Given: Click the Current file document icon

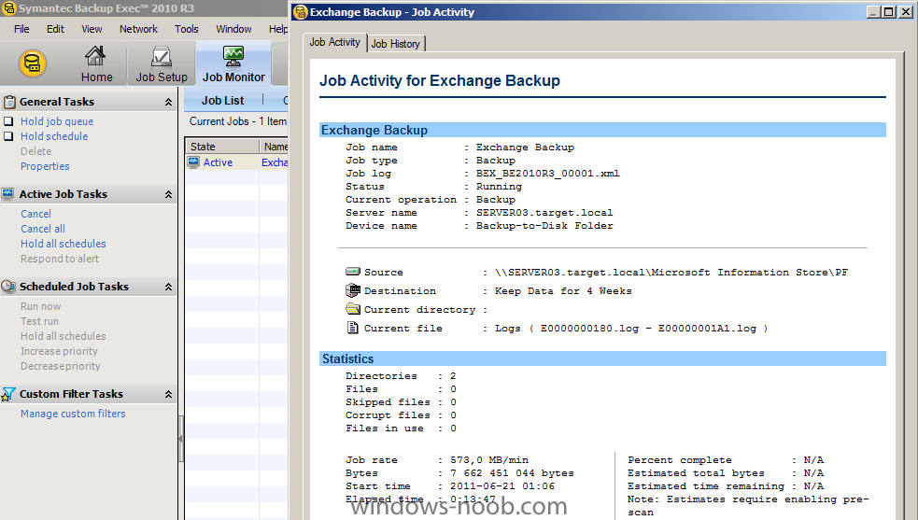Looking at the screenshot, I should (x=352, y=328).
